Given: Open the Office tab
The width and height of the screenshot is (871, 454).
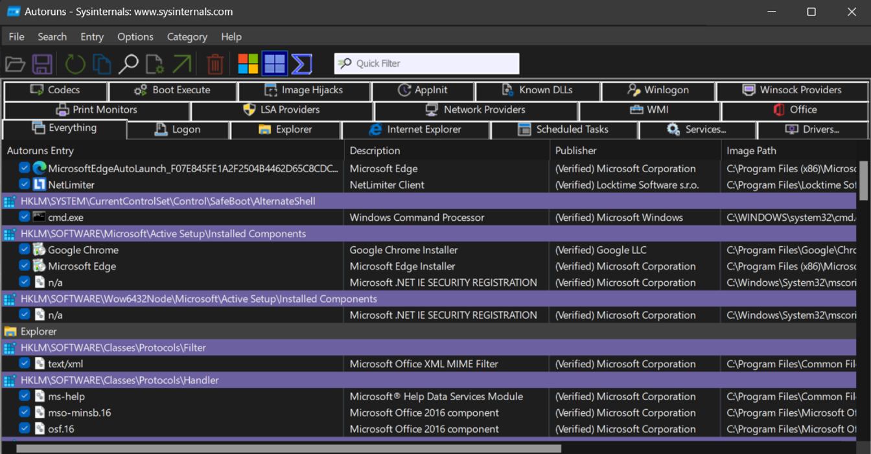Looking at the screenshot, I should tap(795, 109).
